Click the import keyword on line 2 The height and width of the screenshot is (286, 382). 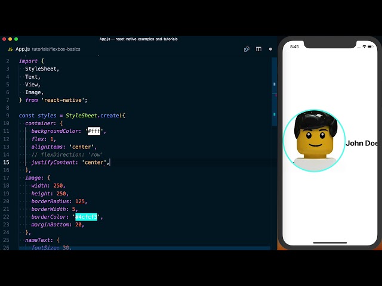28,61
